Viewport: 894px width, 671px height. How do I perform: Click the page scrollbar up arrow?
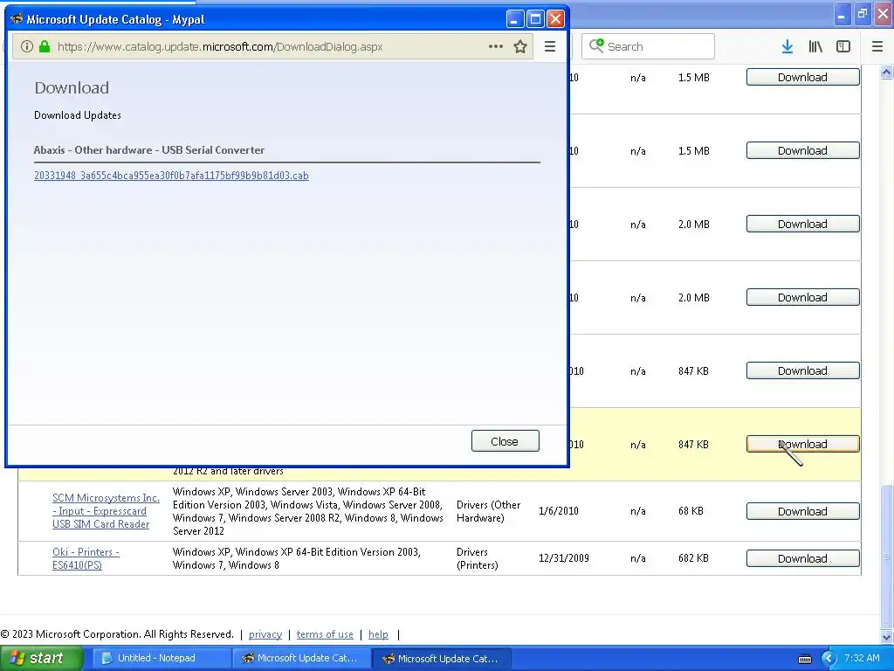pyautogui.click(x=887, y=72)
